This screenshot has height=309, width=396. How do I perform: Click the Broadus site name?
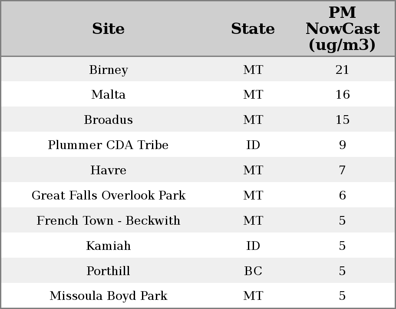(x=108, y=120)
